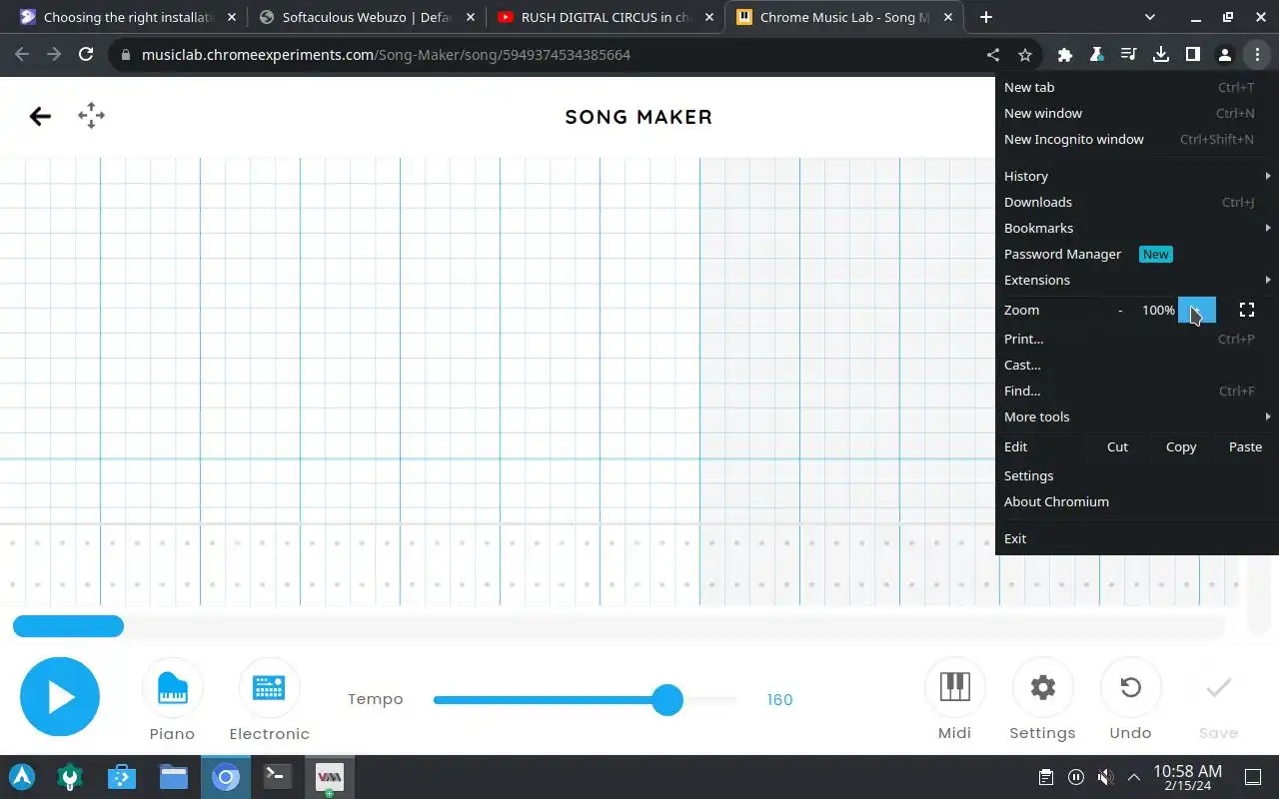Open Chrome Labs flask icon
This screenshot has width=1279, height=799.
point(1096,55)
